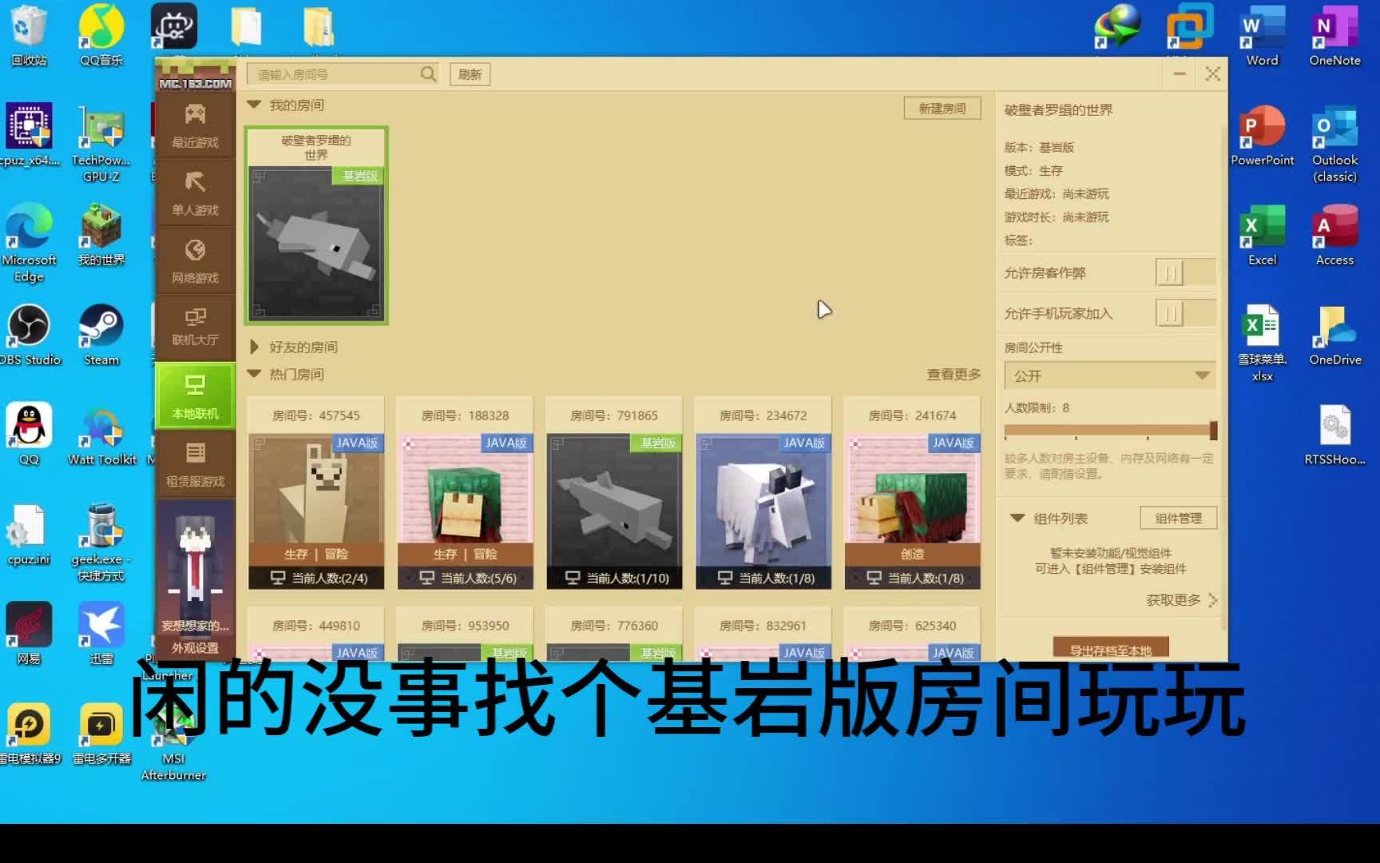Open the QQ penguin desktop icon
The image size is (1380, 863).
click(x=30, y=435)
